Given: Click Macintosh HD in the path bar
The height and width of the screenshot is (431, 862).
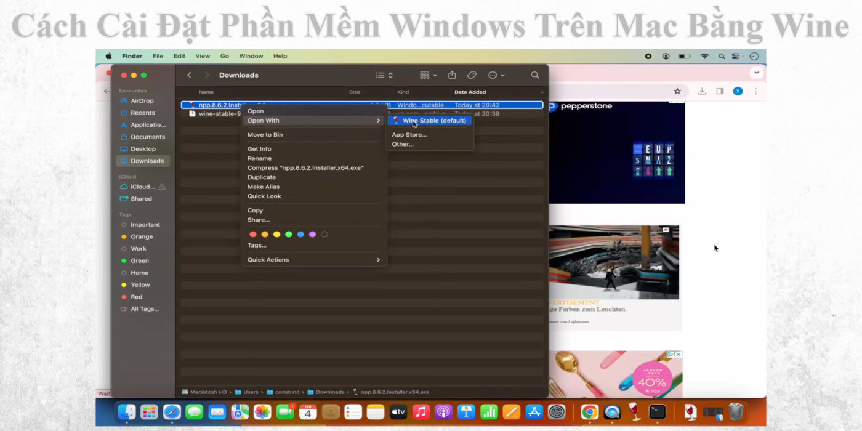Looking at the screenshot, I should pos(204,392).
